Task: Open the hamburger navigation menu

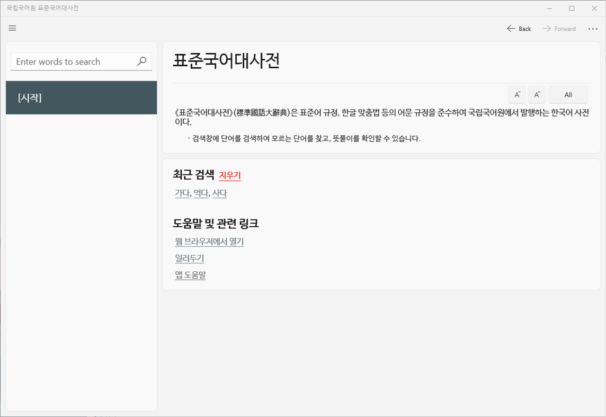Action: 12,28
